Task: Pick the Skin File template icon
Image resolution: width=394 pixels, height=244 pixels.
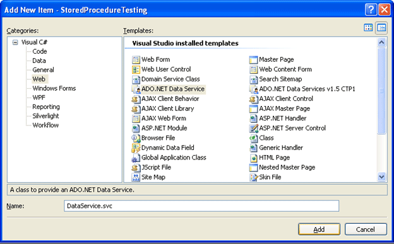Action: [x=254, y=177]
